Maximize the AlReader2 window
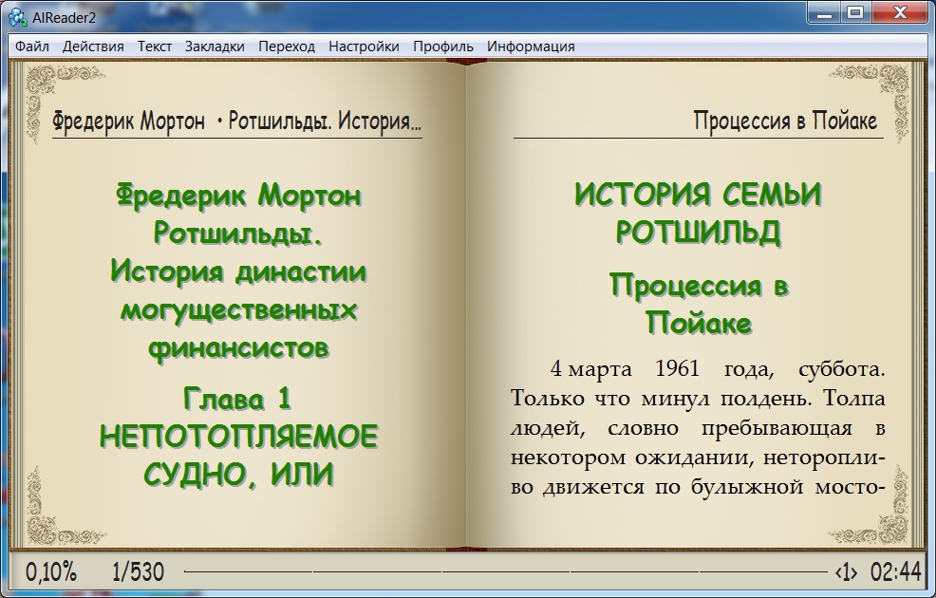 pyautogui.click(x=855, y=12)
